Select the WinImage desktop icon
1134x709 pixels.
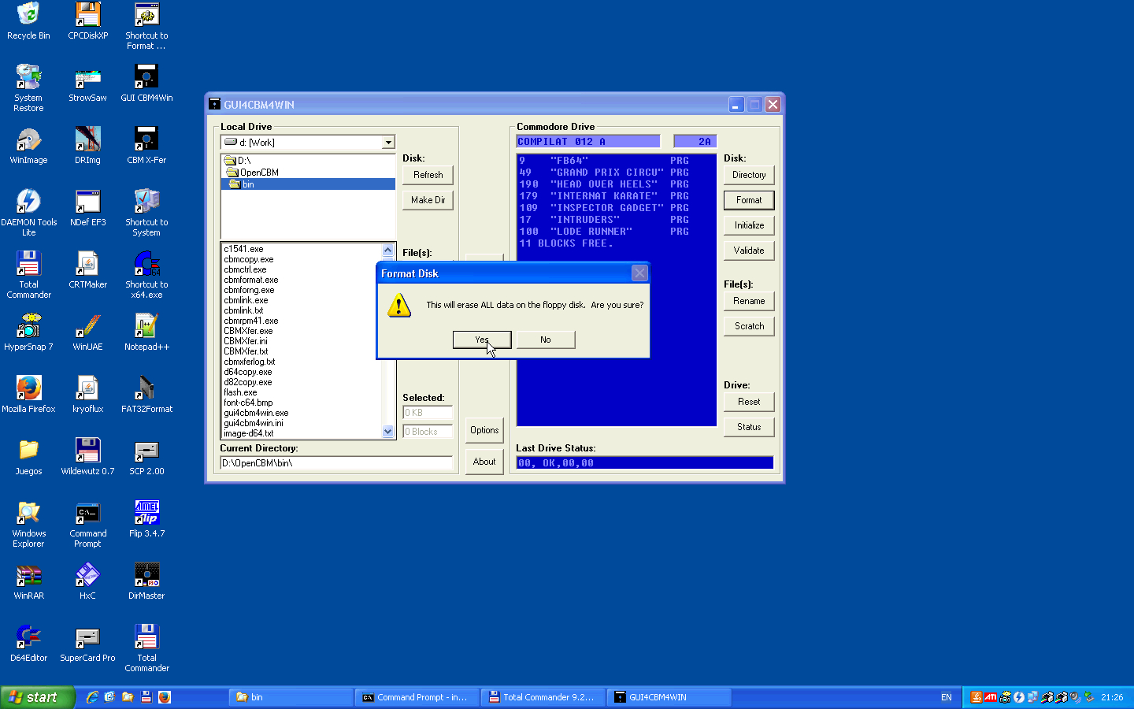click(x=28, y=146)
